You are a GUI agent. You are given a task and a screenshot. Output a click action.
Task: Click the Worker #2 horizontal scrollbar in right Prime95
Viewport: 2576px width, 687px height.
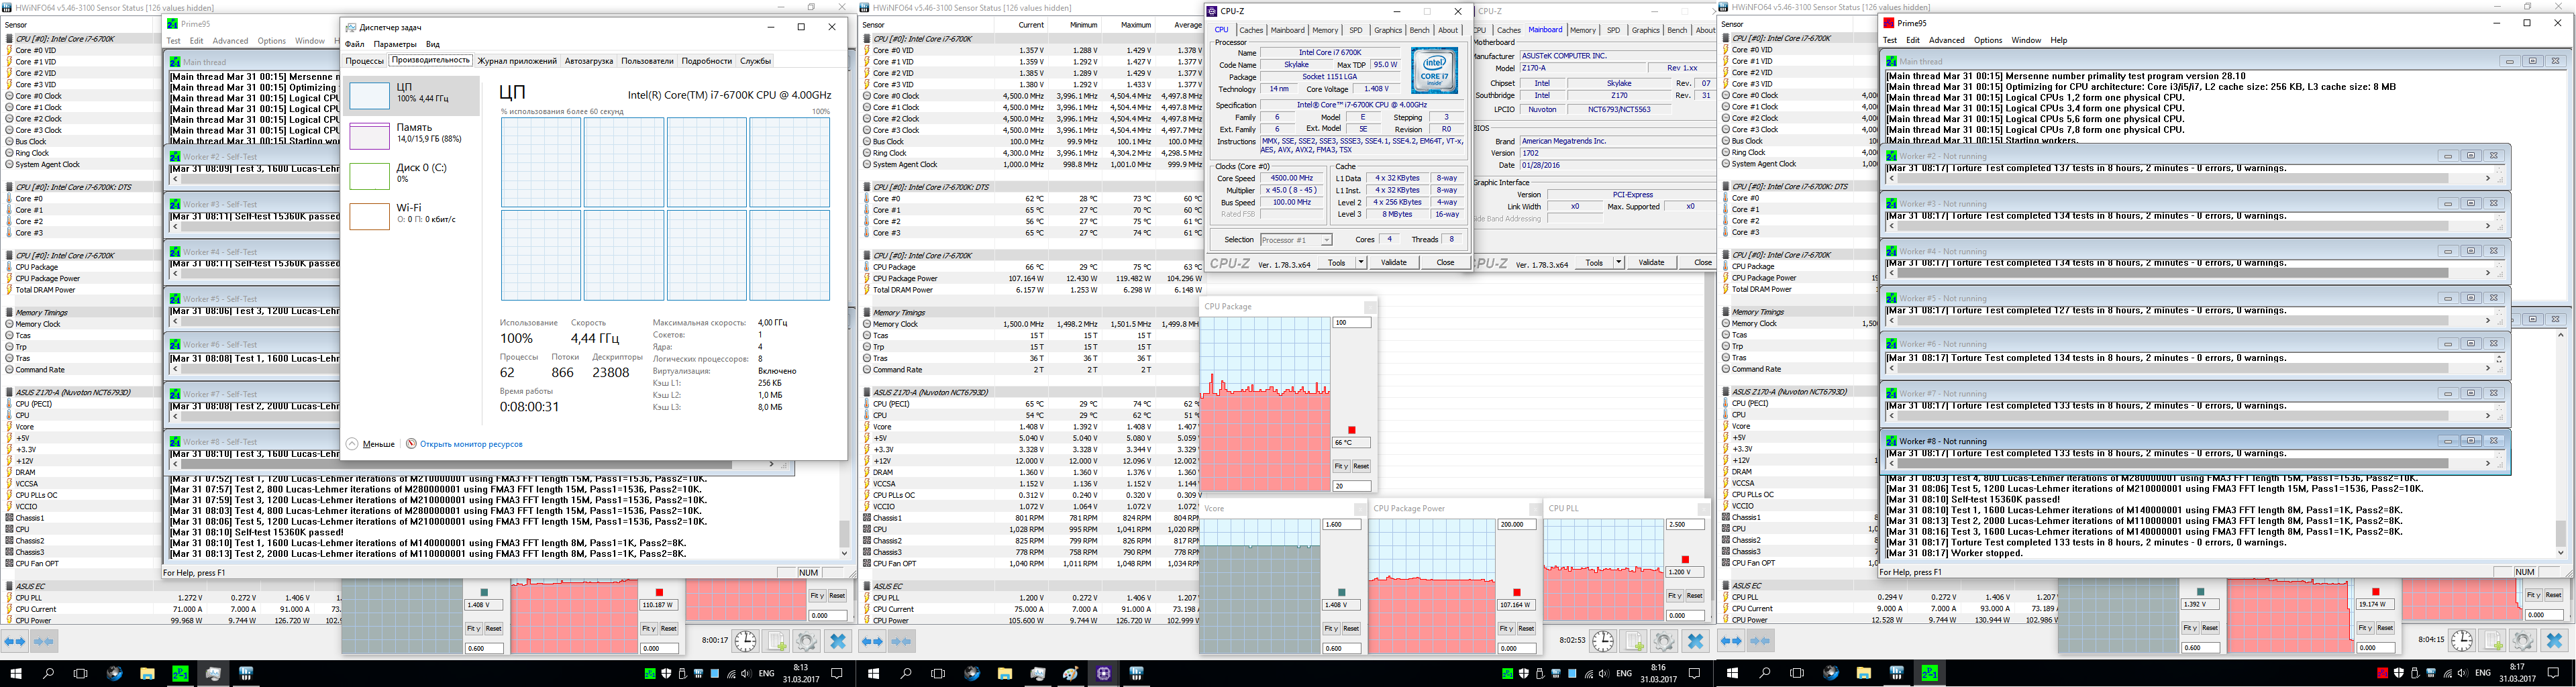tap(2190, 179)
